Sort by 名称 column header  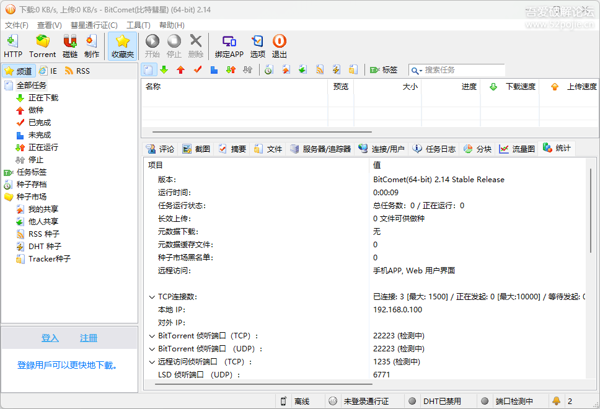coord(234,87)
